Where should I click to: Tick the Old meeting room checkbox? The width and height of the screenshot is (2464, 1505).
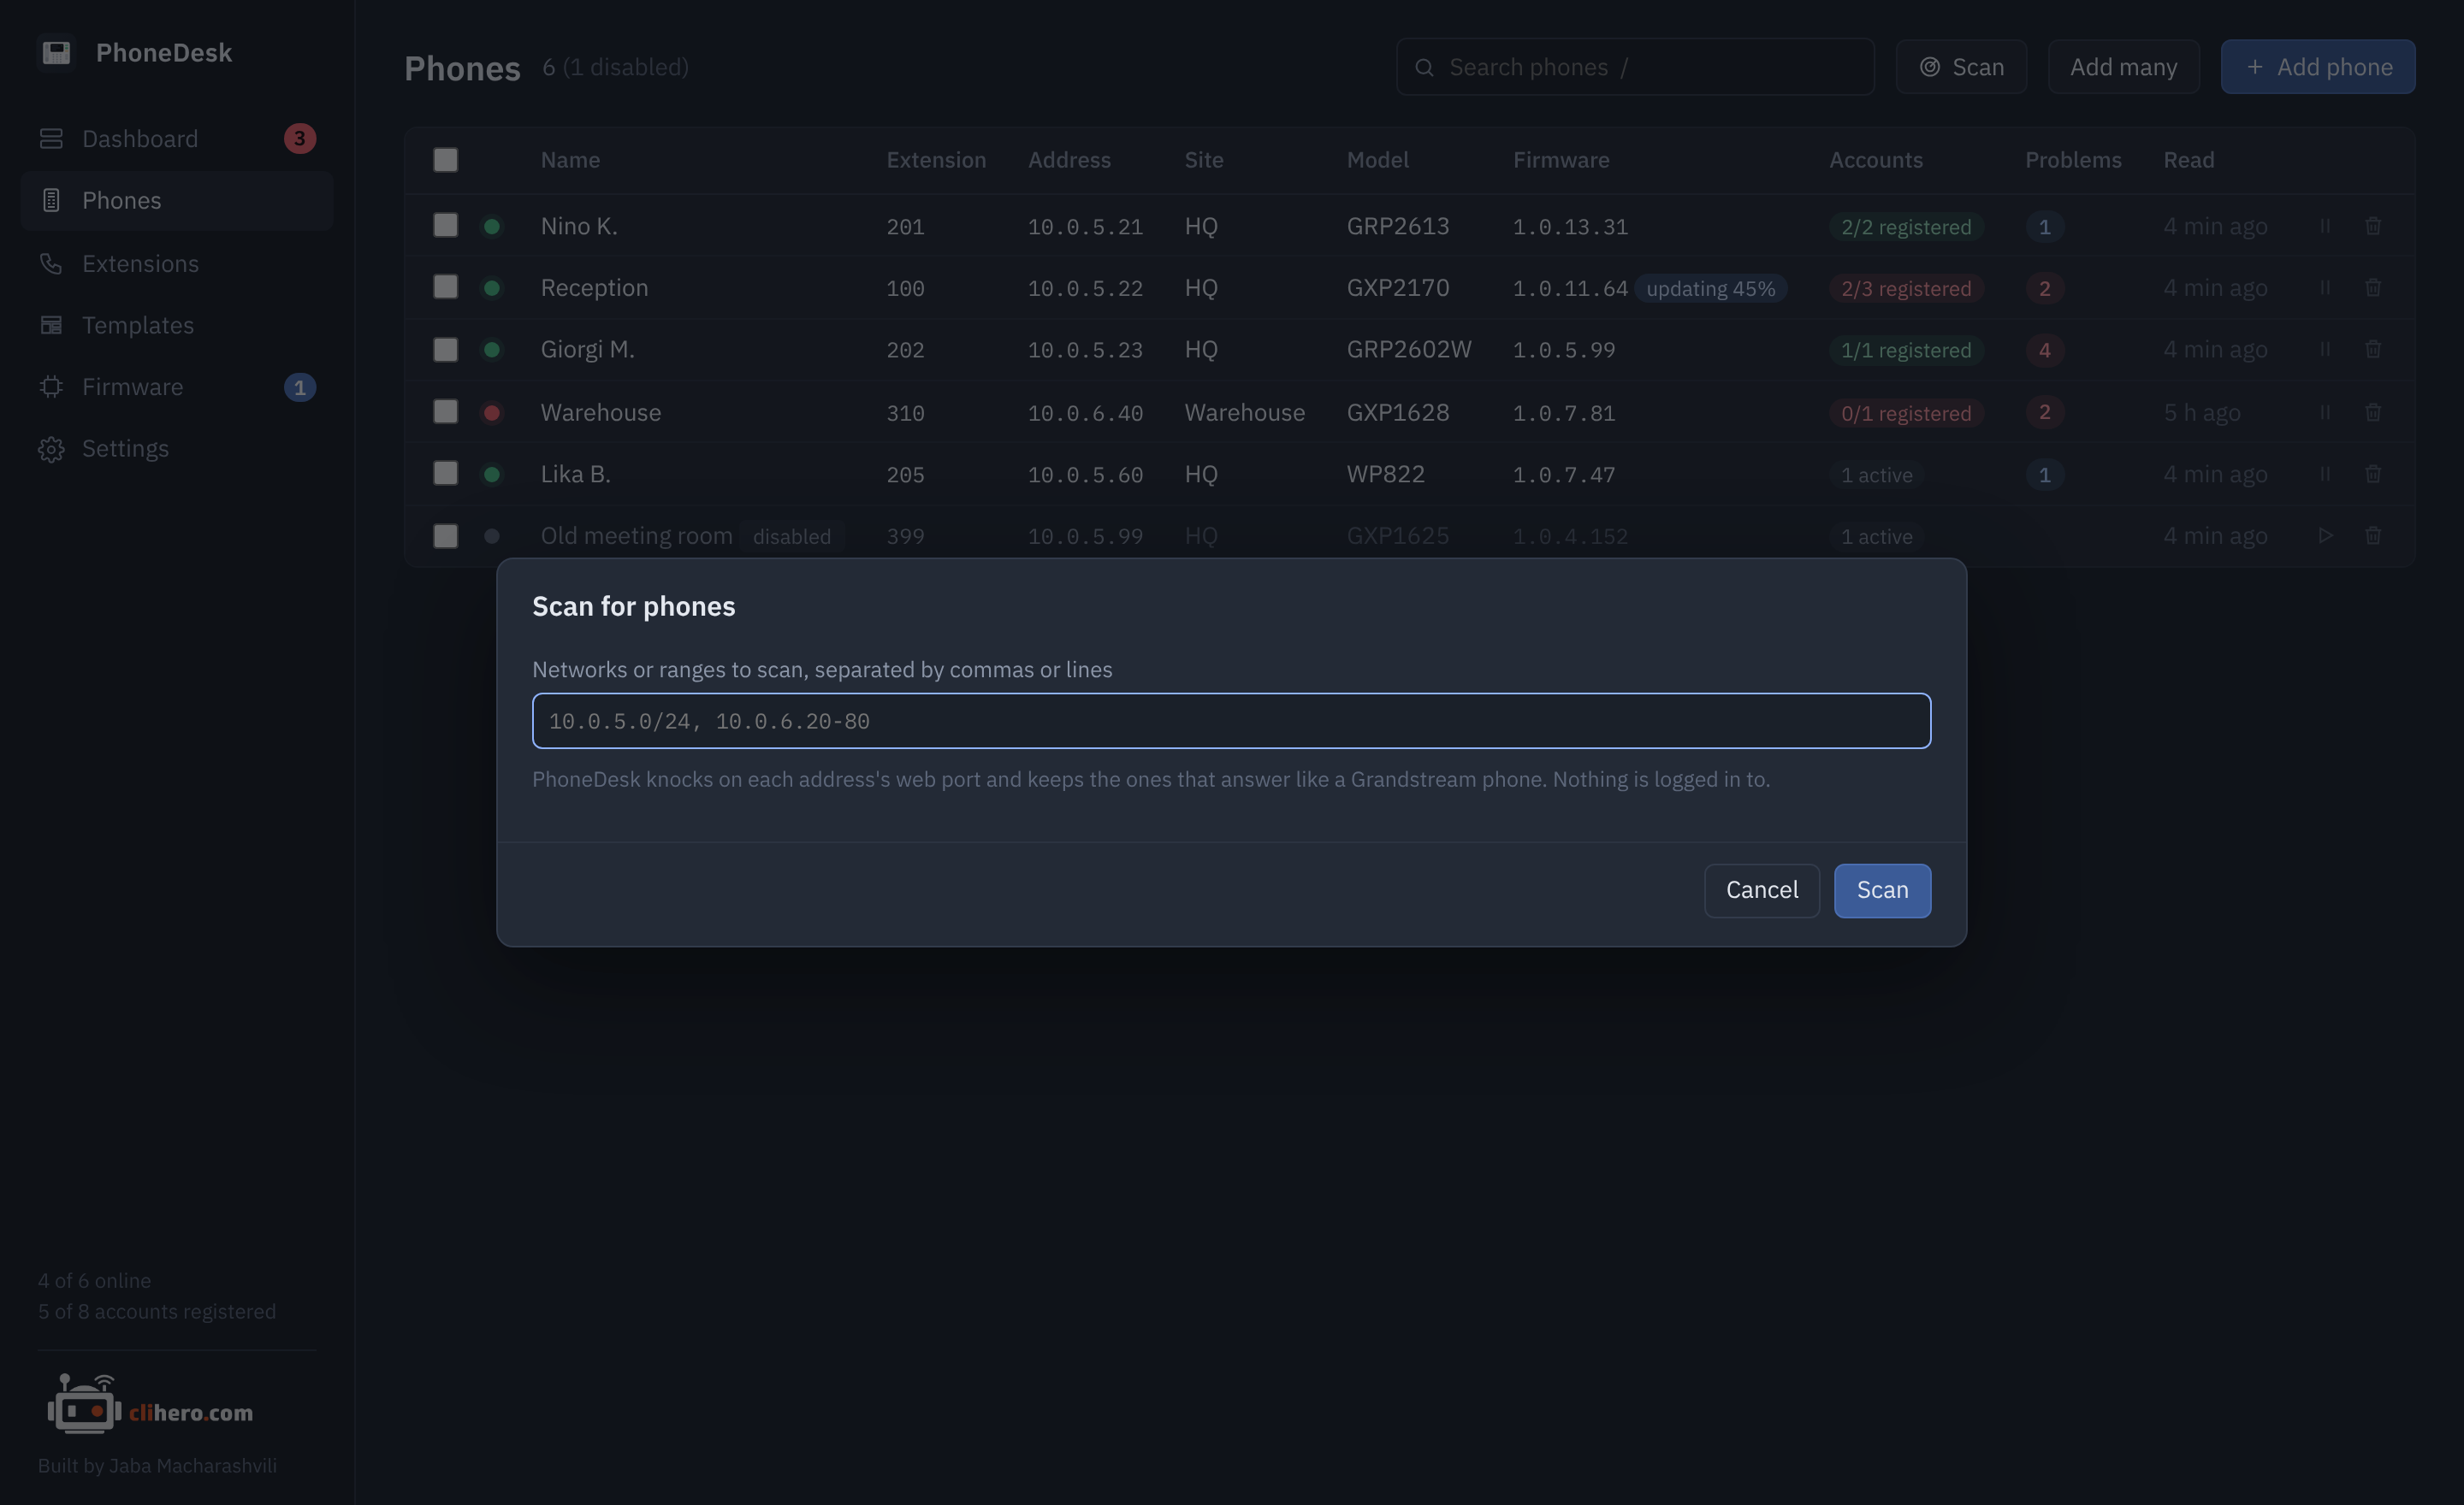tap(446, 535)
